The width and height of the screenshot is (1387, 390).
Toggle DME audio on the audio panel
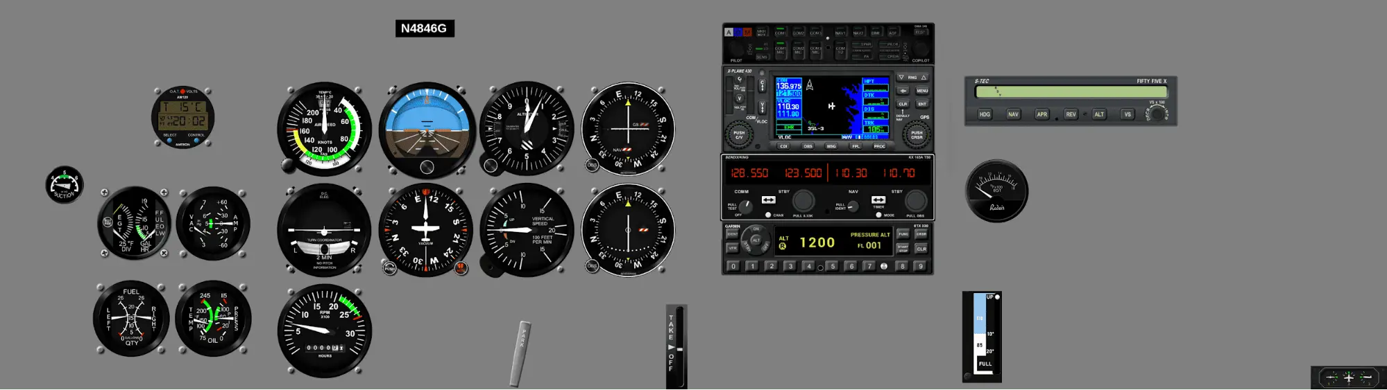876,31
